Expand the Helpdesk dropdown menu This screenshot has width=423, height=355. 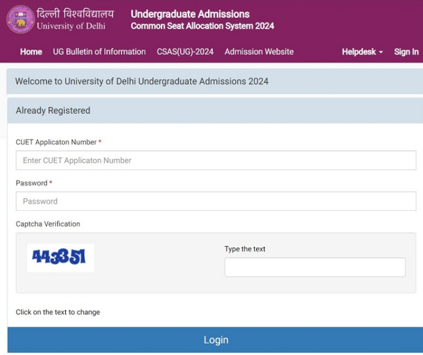coord(362,52)
